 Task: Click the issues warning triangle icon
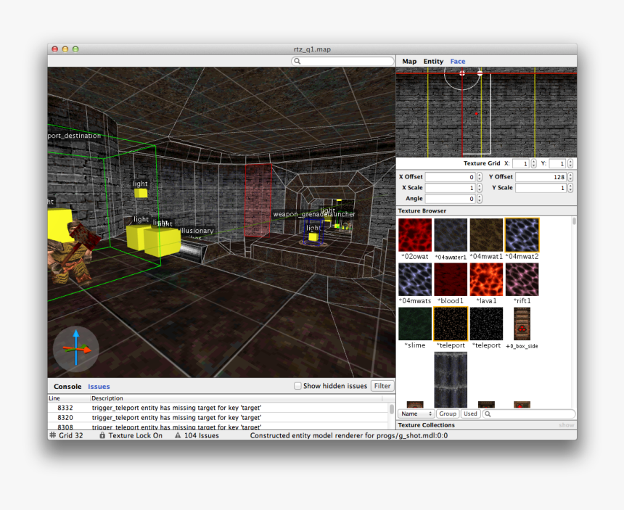coord(178,435)
